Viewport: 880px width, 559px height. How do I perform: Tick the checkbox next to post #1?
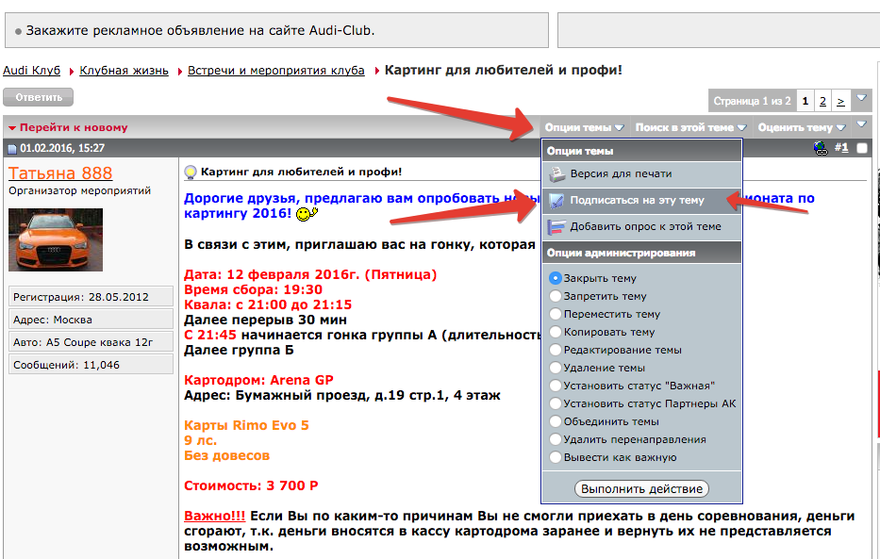pyautogui.click(x=862, y=149)
